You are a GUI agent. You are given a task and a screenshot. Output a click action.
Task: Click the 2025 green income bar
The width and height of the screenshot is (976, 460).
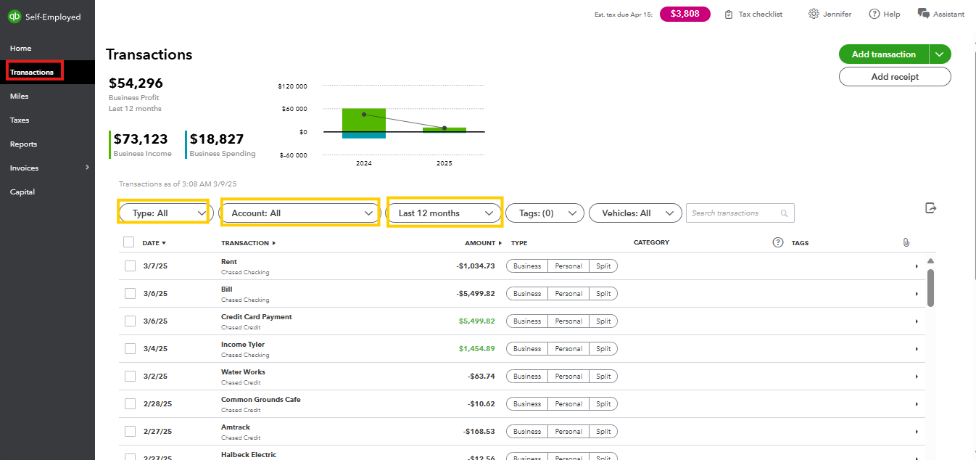point(444,130)
